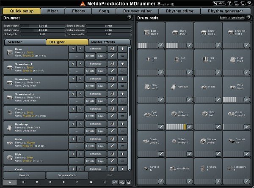The image size is (254, 188).
Task: Click Generate button
Action: [24, 175]
